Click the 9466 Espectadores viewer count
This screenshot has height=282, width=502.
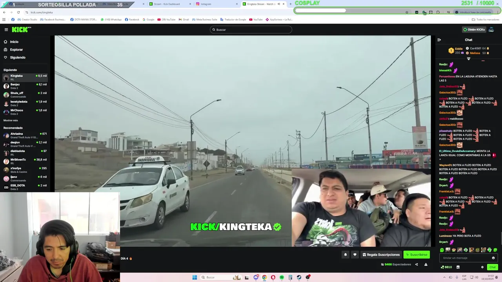tap(396, 264)
